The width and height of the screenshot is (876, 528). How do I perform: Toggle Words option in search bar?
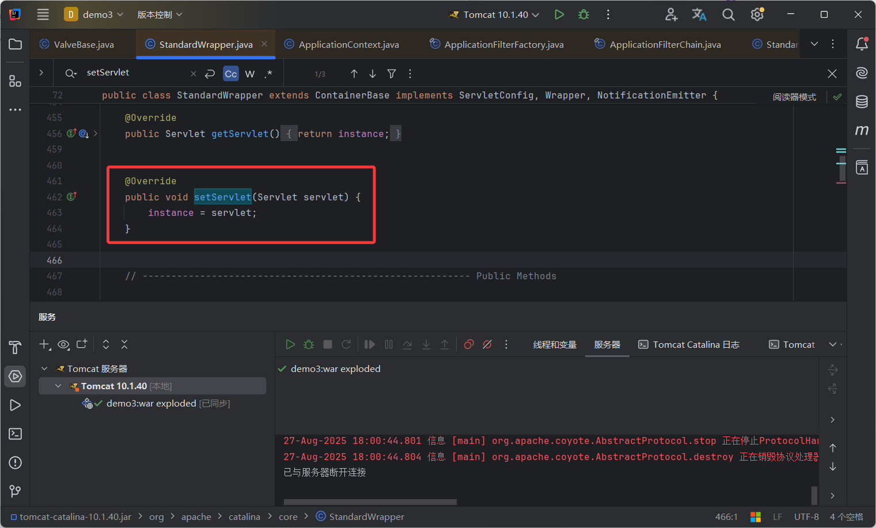[250, 74]
